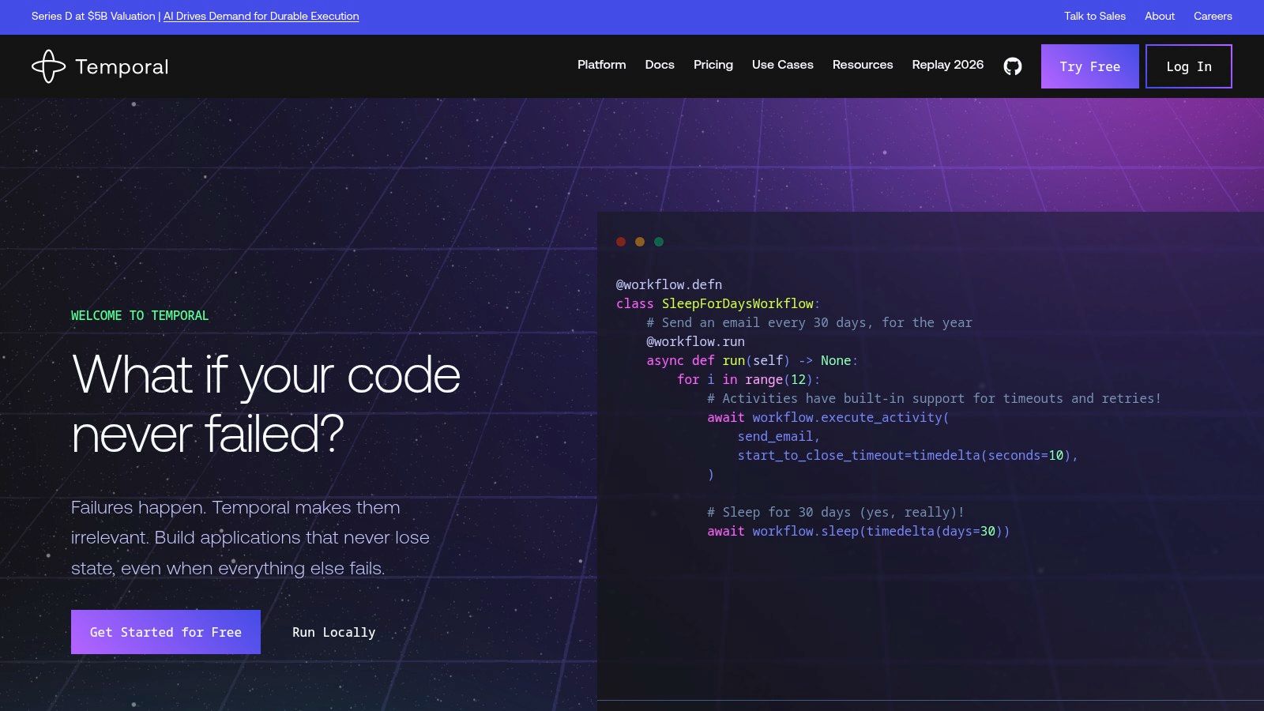Viewport: 1264px width, 711px height.
Task: Open the Use Cases menu
Action: point(783,65)
